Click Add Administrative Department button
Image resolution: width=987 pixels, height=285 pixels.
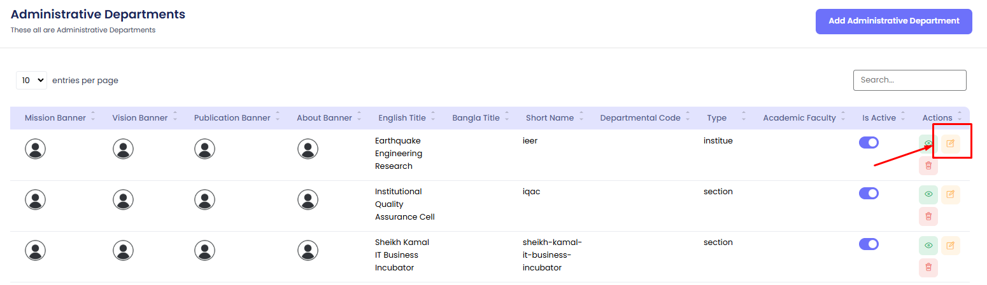coord(893,21)
